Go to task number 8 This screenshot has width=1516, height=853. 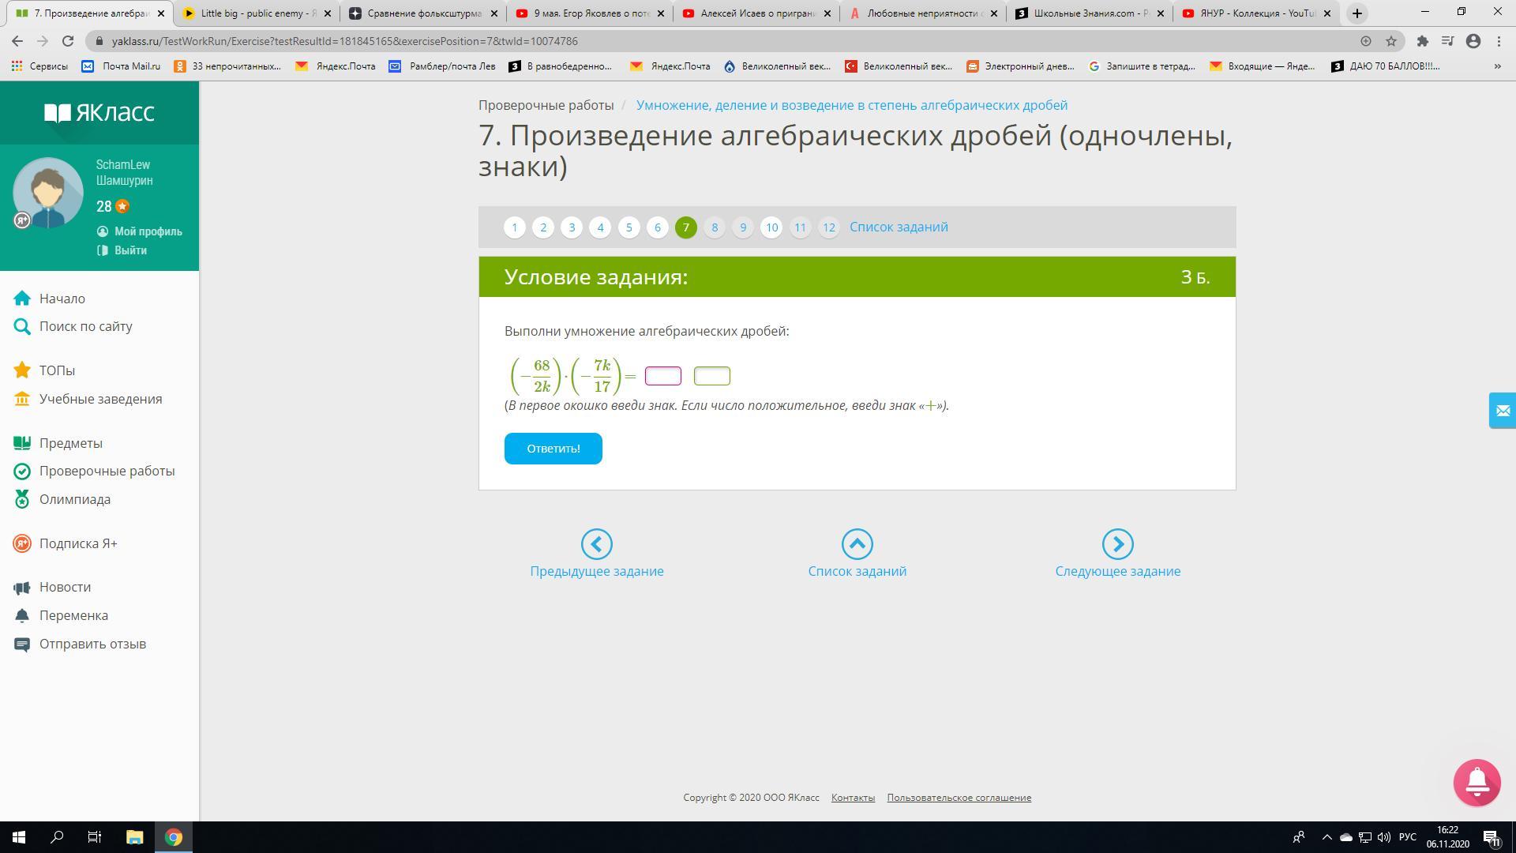coord(714,227)
